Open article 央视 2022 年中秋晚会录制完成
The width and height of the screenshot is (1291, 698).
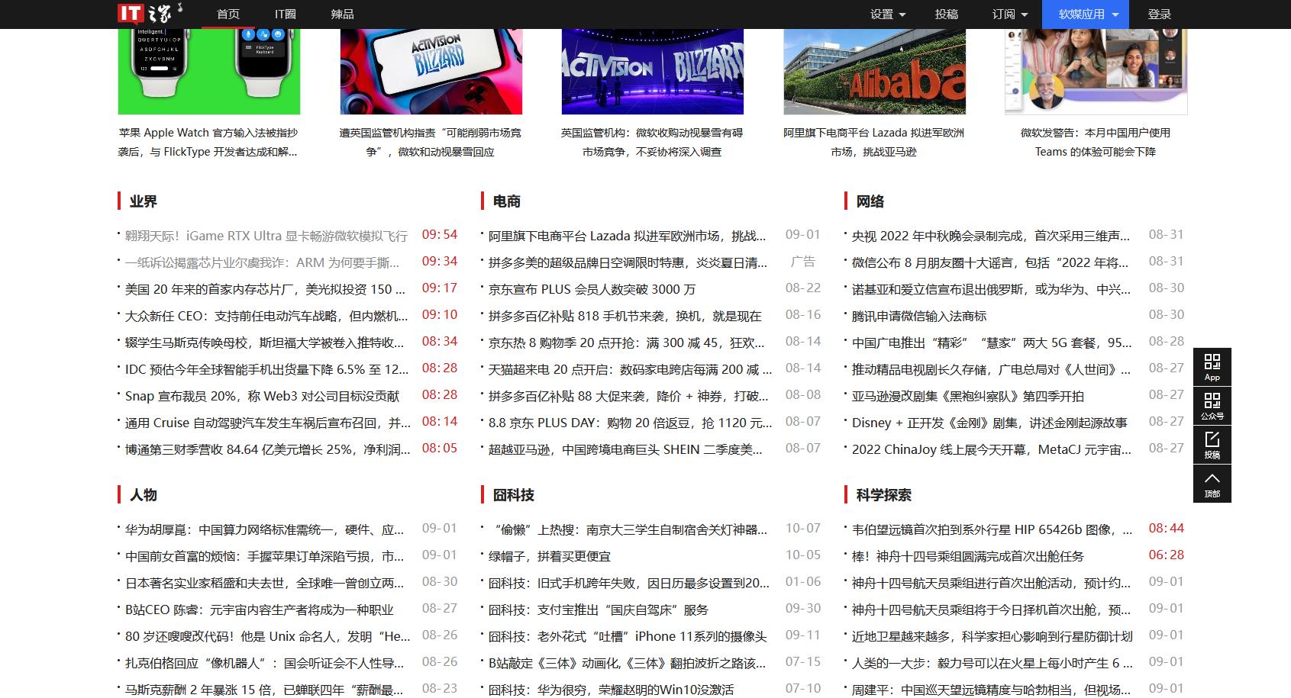coord(991,236)
